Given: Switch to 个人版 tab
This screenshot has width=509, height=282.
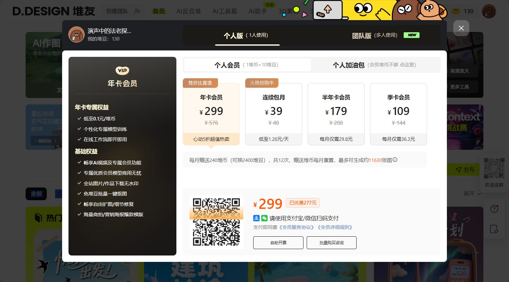Looking at the screenshot, I should pos(247,35).
